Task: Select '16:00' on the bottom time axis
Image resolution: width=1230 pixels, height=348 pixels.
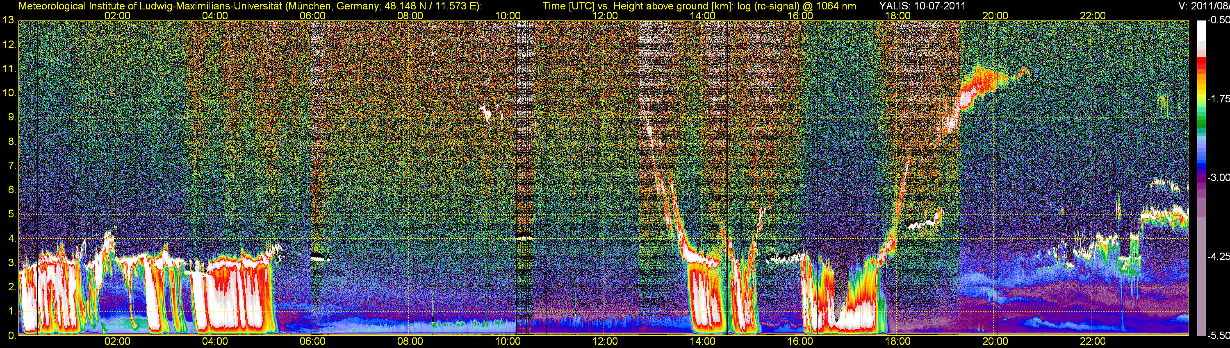Action: 800,341
